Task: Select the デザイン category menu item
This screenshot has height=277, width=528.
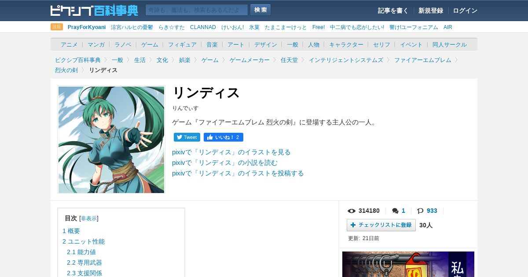Action: click(x=266, y=44)
